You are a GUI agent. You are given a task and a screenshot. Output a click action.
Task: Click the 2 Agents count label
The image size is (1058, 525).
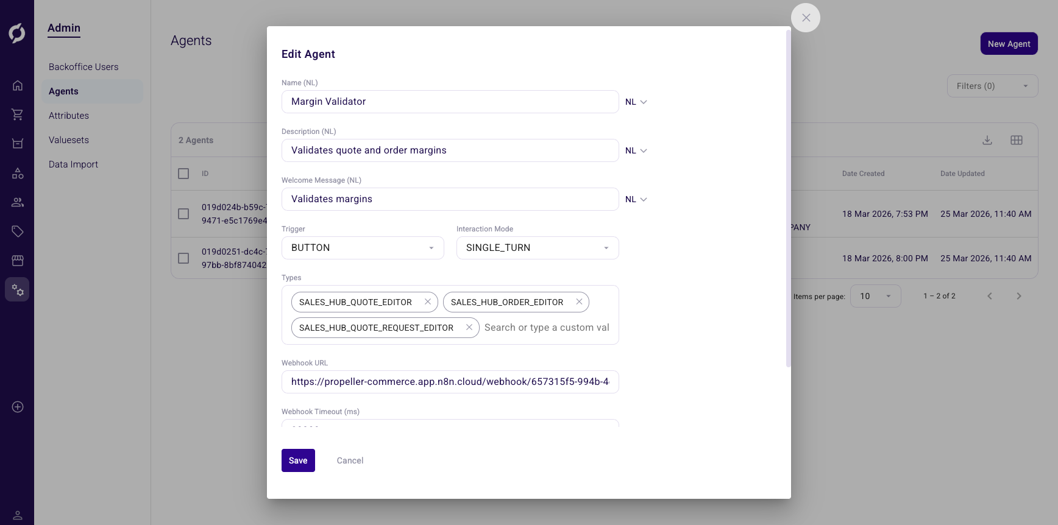click(196, 140)
